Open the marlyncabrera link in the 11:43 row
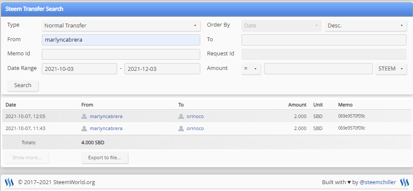 [106, 129]
